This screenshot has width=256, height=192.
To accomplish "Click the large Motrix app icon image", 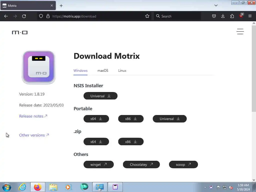I will [39, 67].
